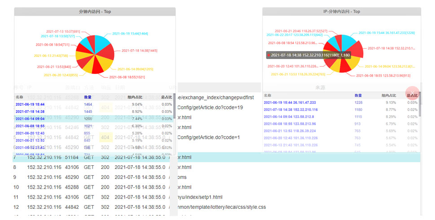The width and height of the screenshot is (435, 220).
Task: Open 2021-06-19 15:44 row link, left table
Action: pos(30,104)
